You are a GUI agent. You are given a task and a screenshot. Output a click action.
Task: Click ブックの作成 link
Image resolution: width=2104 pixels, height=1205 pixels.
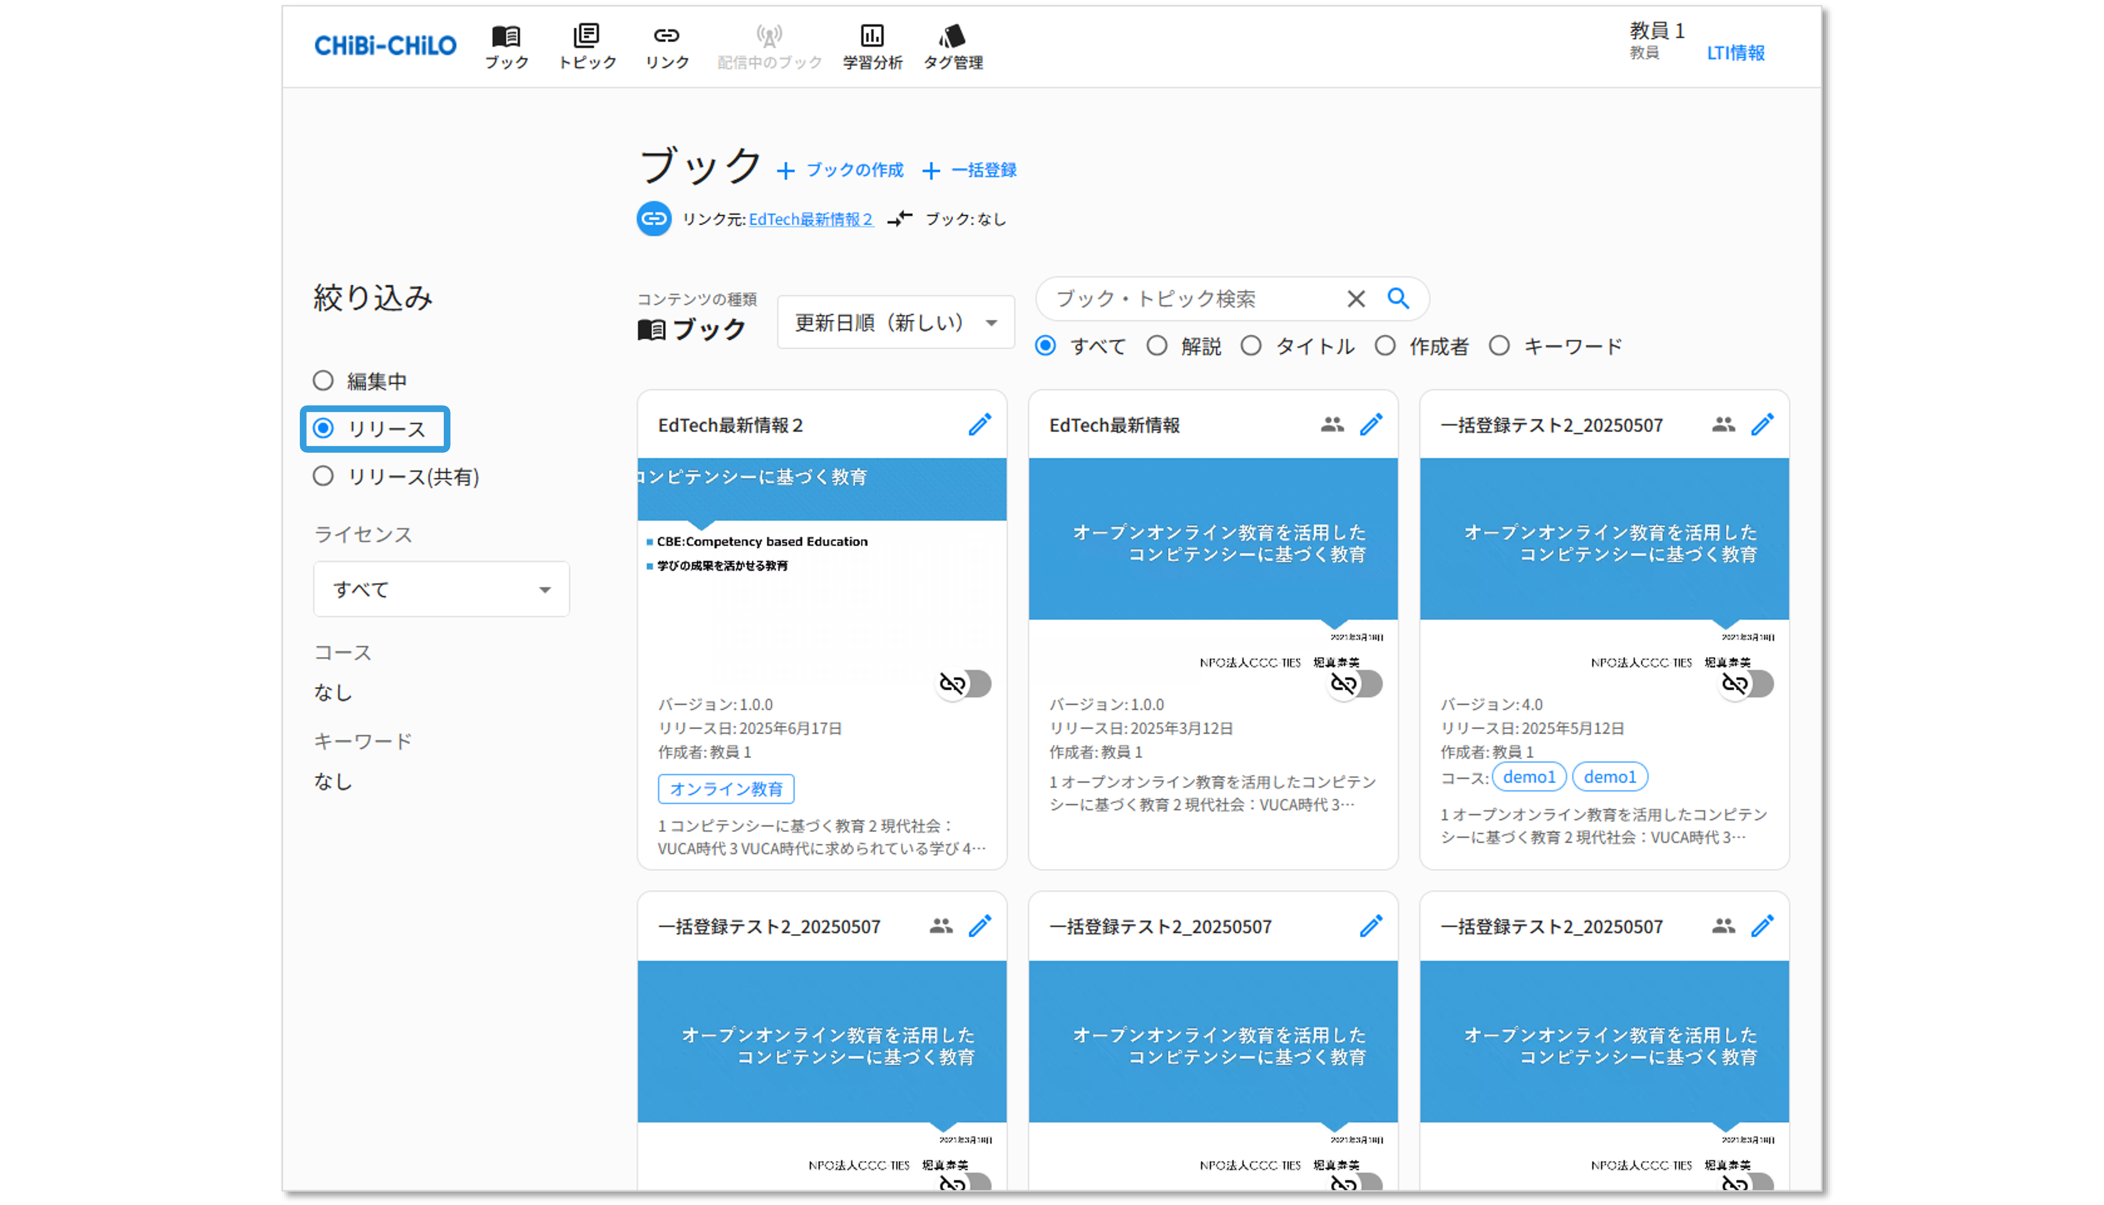point(842,170)
